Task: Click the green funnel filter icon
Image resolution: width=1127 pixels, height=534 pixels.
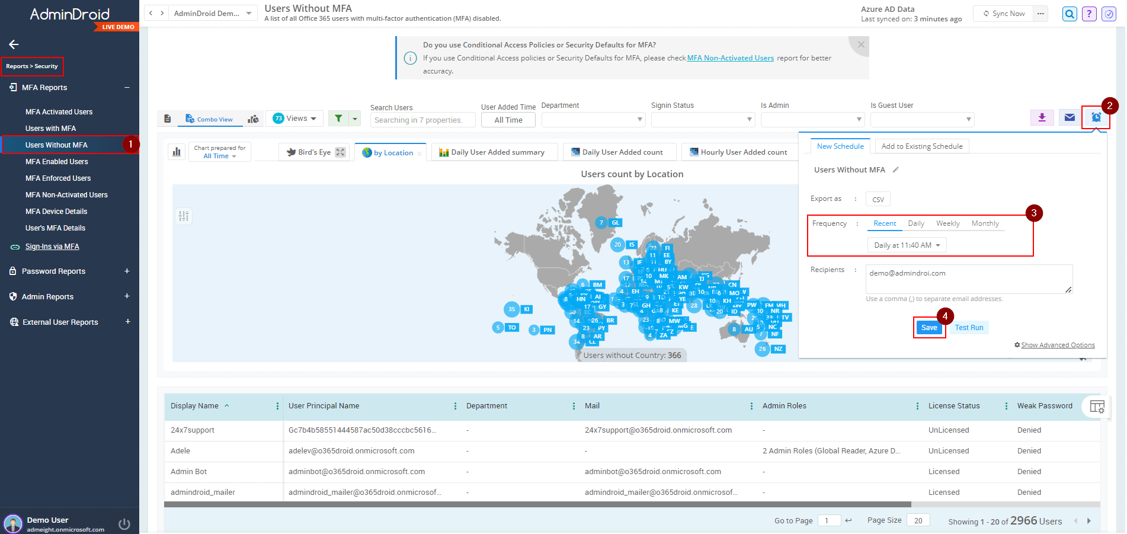Action: 338,119
